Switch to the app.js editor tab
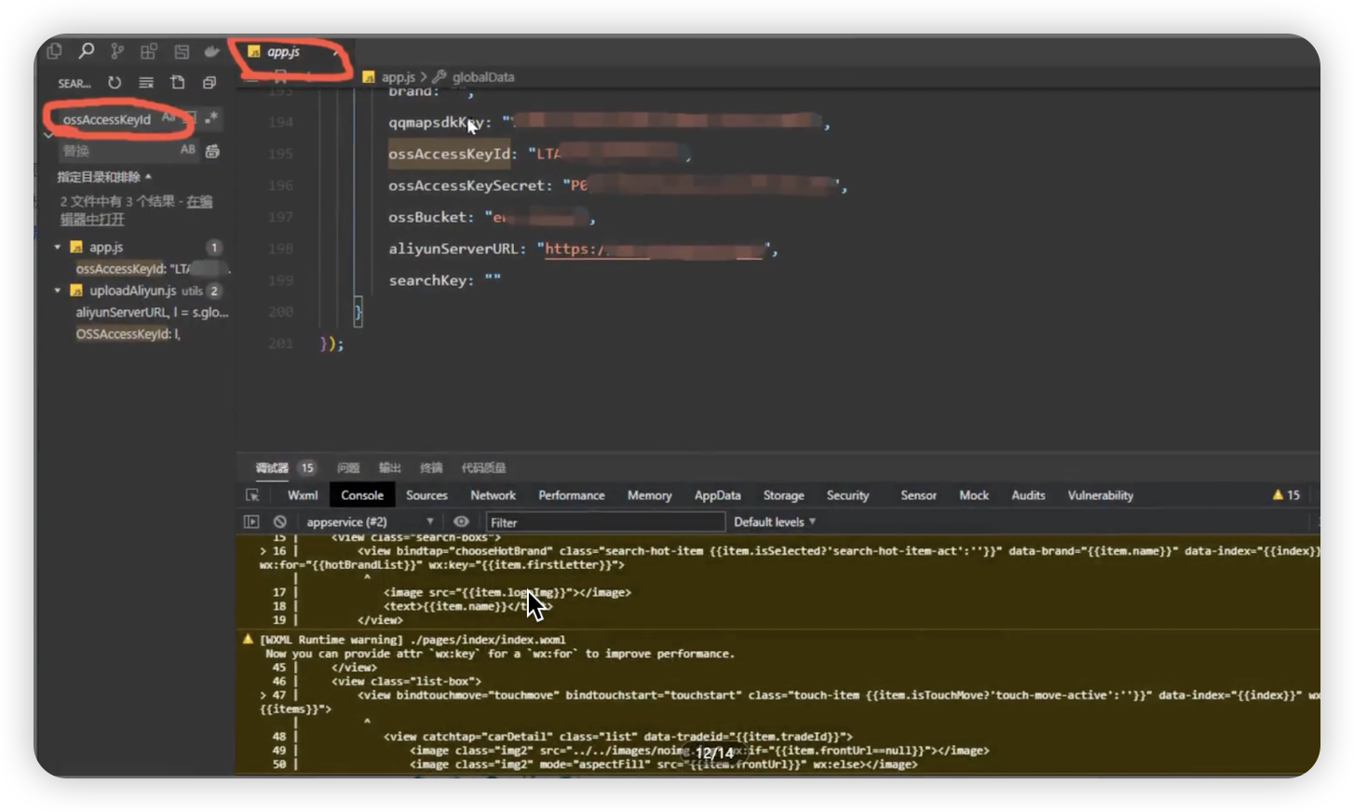1354x812 pixels. pos(291,52)
